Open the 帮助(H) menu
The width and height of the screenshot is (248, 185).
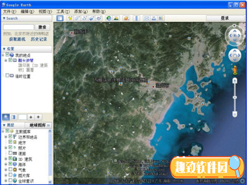pyautogui.click(x=99, y=11)
